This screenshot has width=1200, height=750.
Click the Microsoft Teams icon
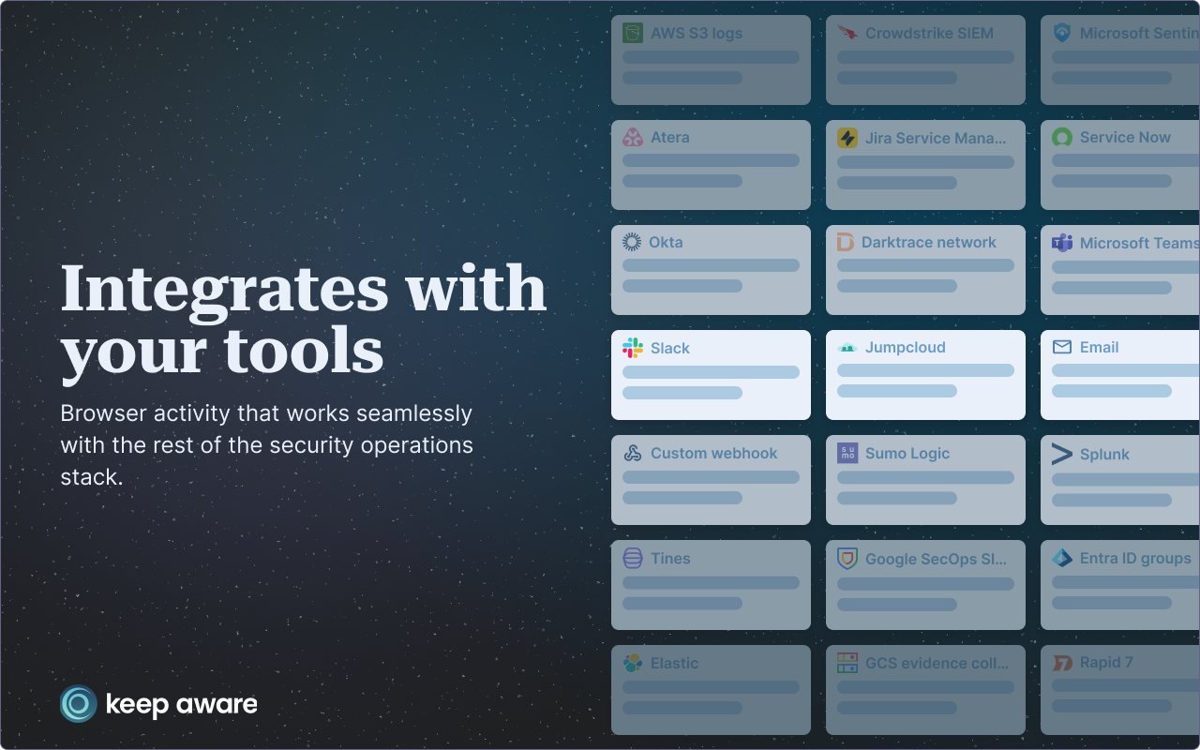1062,243
